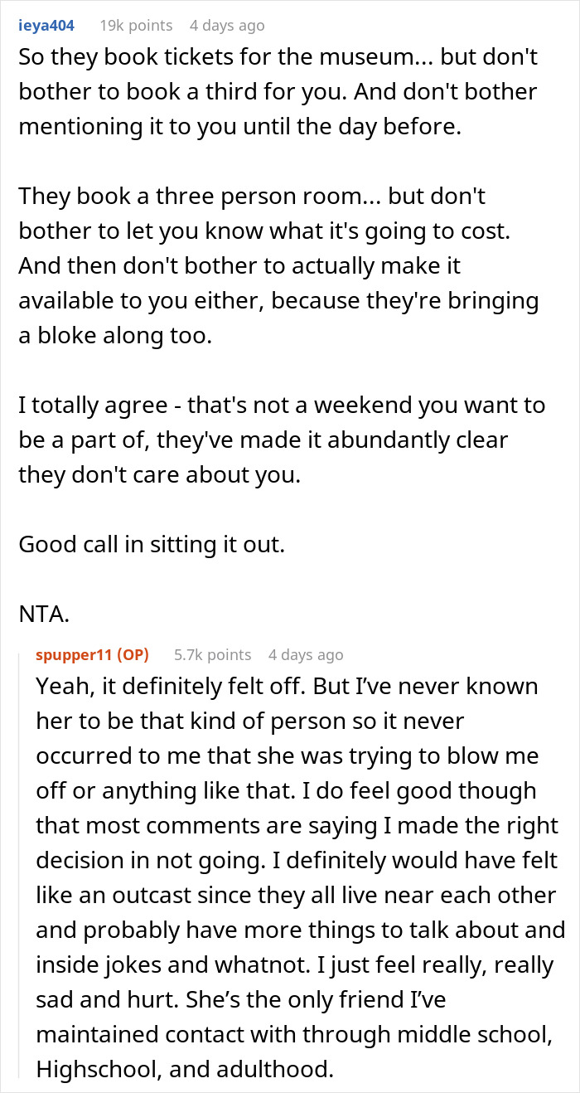Click the line starting "I totally agree"
This screenshot has width=580, height=1093.
(x=282, y=406)
